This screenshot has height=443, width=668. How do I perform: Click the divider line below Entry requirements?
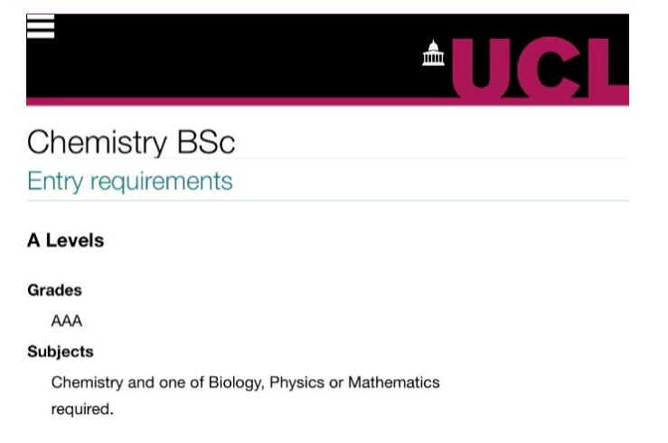click(327, 200)
